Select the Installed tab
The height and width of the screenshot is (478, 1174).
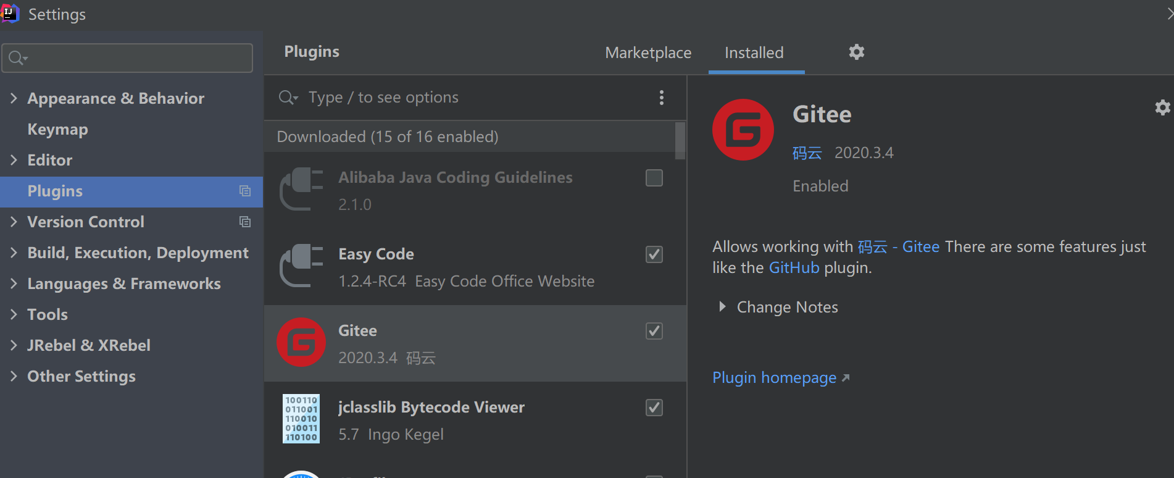click(754, 52)
